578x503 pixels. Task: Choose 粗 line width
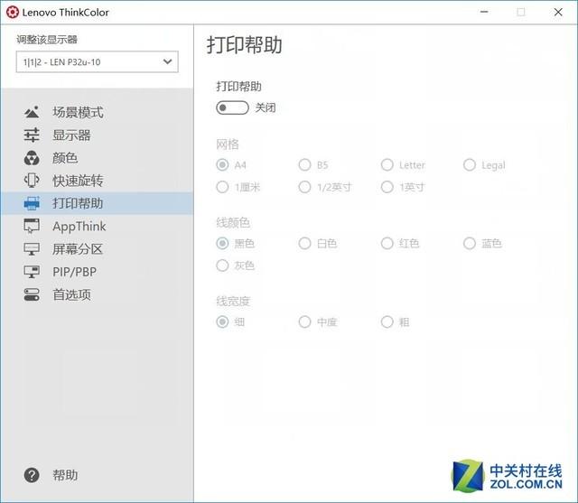[x=387, y=321]
